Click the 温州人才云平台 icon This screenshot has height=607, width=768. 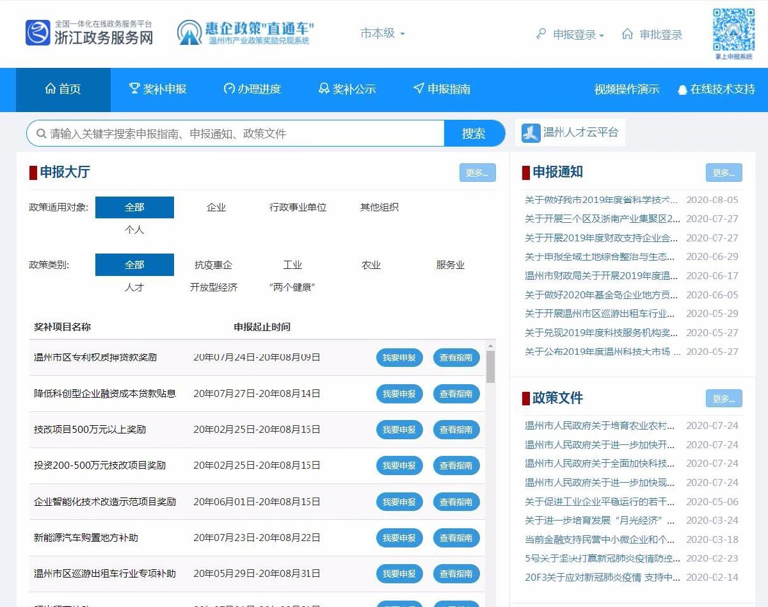click(531, 133)
